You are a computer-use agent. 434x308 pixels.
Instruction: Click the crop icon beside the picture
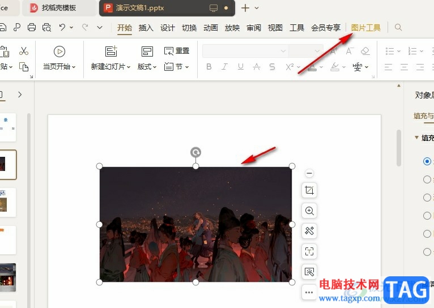[x=309, y=190]
